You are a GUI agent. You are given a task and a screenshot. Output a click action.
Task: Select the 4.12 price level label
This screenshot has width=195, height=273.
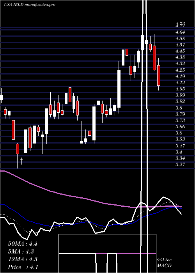[x=180, y=83]
